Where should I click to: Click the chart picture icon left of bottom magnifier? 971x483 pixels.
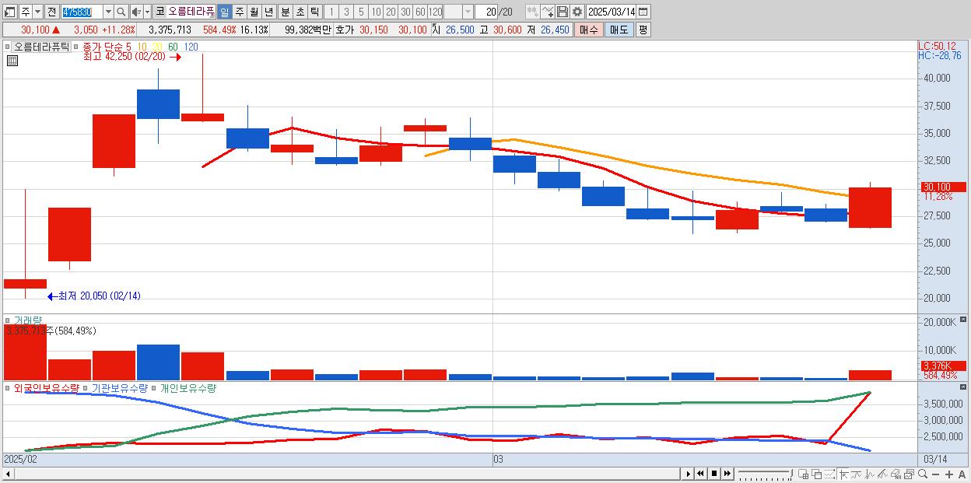[910, 474]
